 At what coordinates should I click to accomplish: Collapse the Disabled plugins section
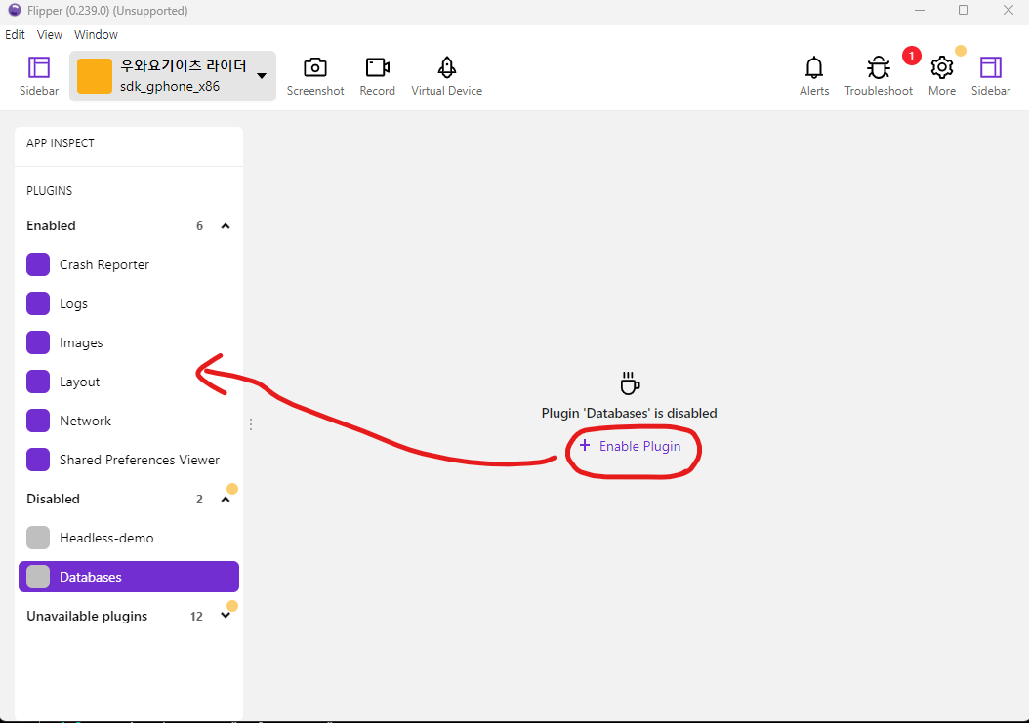point(226,500)
